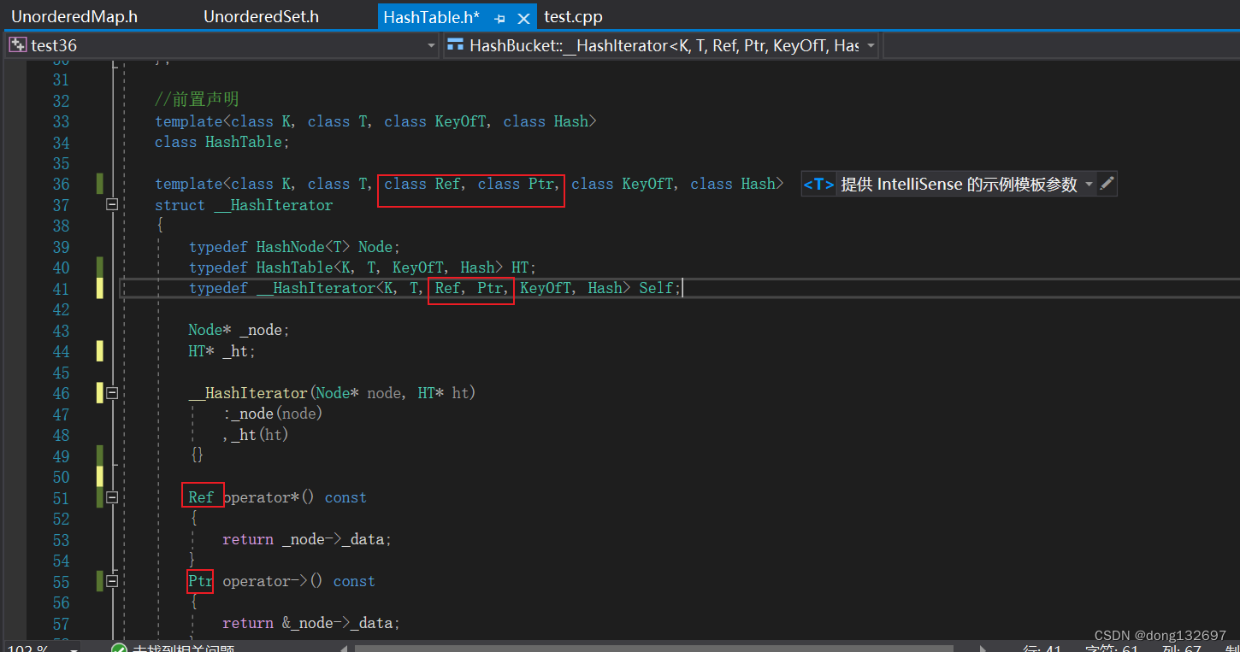Click line number 33 in the margin
This screenshot has width=1240, height=652.
(x=60, y=121)
